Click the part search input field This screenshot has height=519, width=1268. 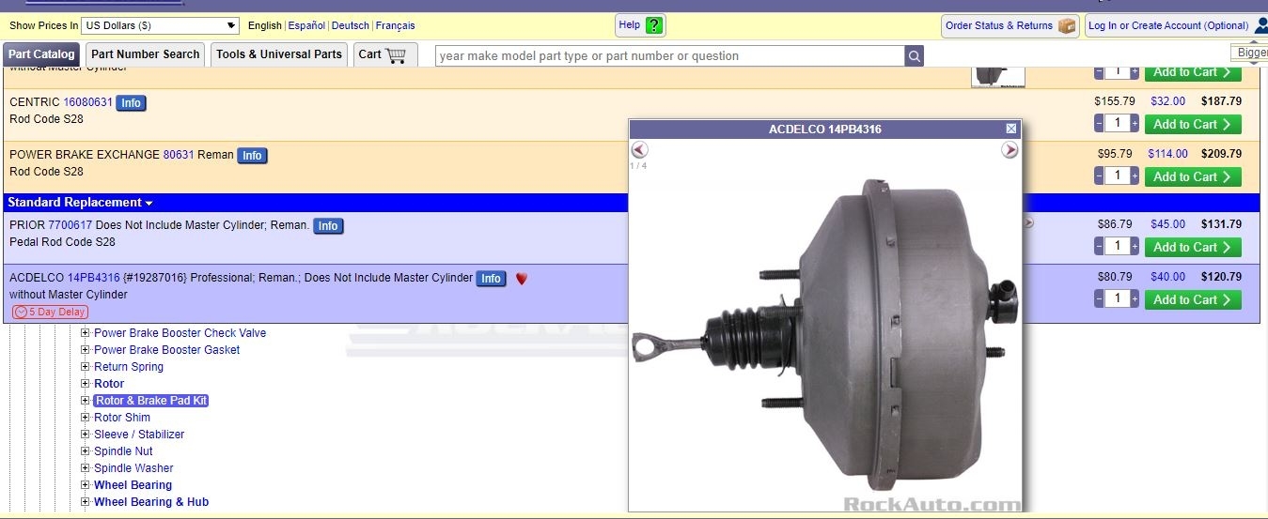point(670,56)
